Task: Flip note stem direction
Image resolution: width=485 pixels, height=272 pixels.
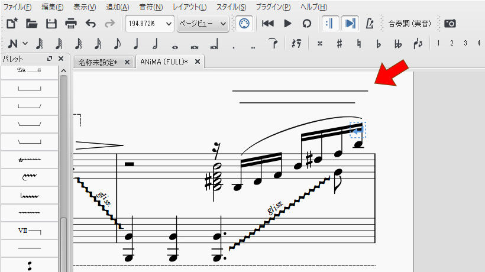Action: (x=418, y=44)
